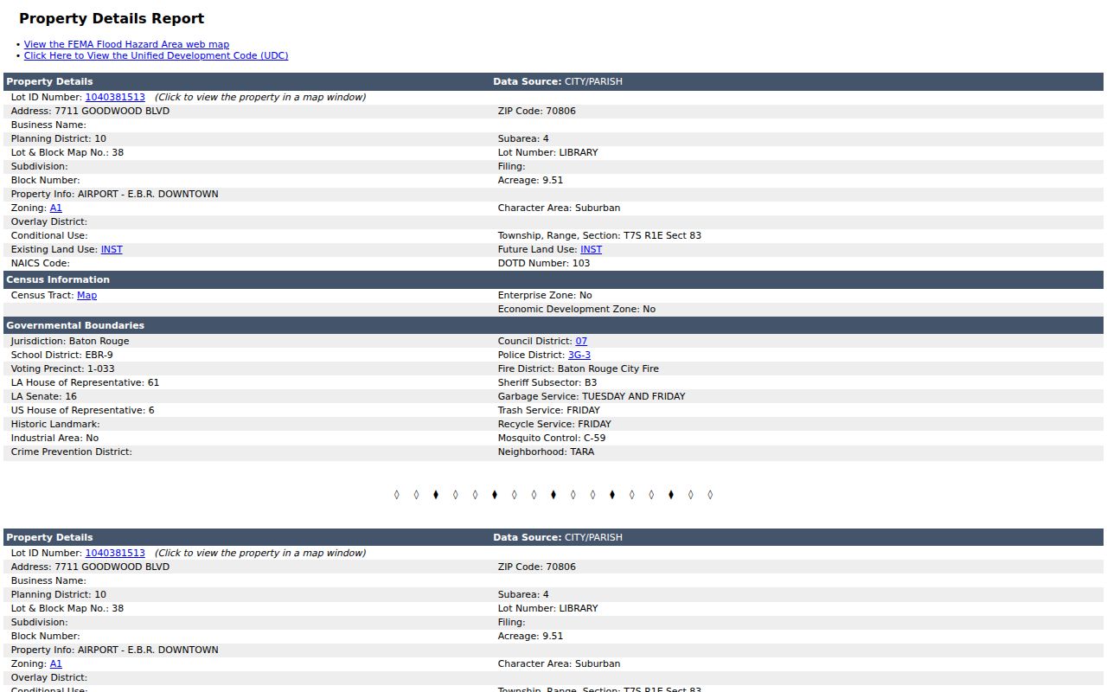Screen dimensions: 1107x692
Task: Open Lot ID 1040381513 link in the upper report
Action: [x=115, y=97]
